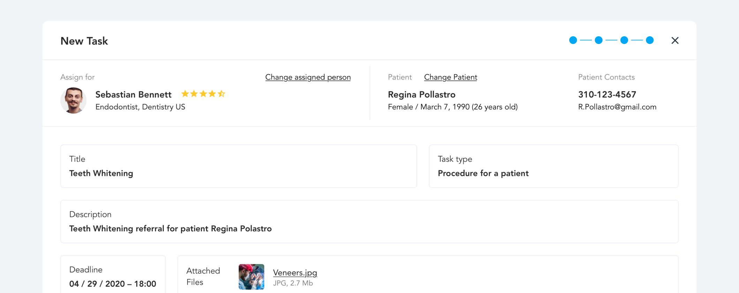Click the star rating beside Sebastian Bennett
This screenshot has width=739, height=293.
203,94
